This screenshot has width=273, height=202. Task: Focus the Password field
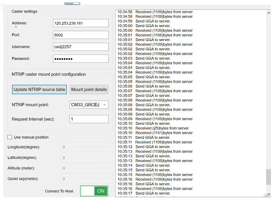pyautogui.click(x=80, y=59)
